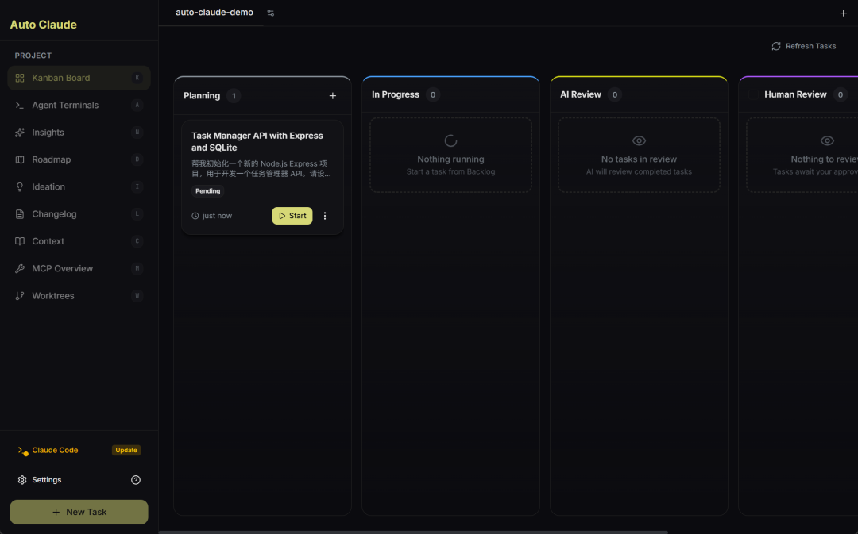This screenshot has width=858, height=534.
Task: Click the 'No tasks in review' text
Action: [639, 159]
